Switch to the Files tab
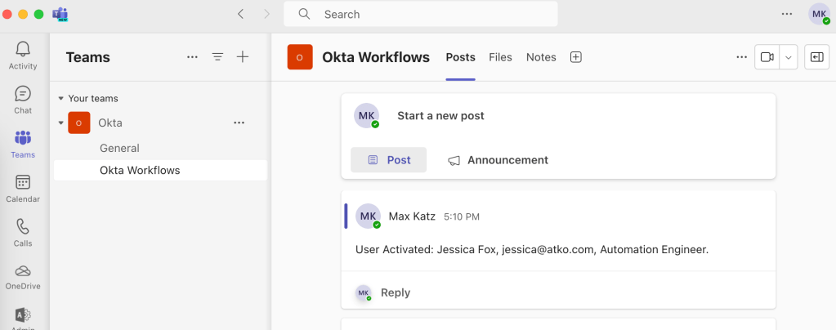This screenshot has height=330, width=836. coord(500,57)
